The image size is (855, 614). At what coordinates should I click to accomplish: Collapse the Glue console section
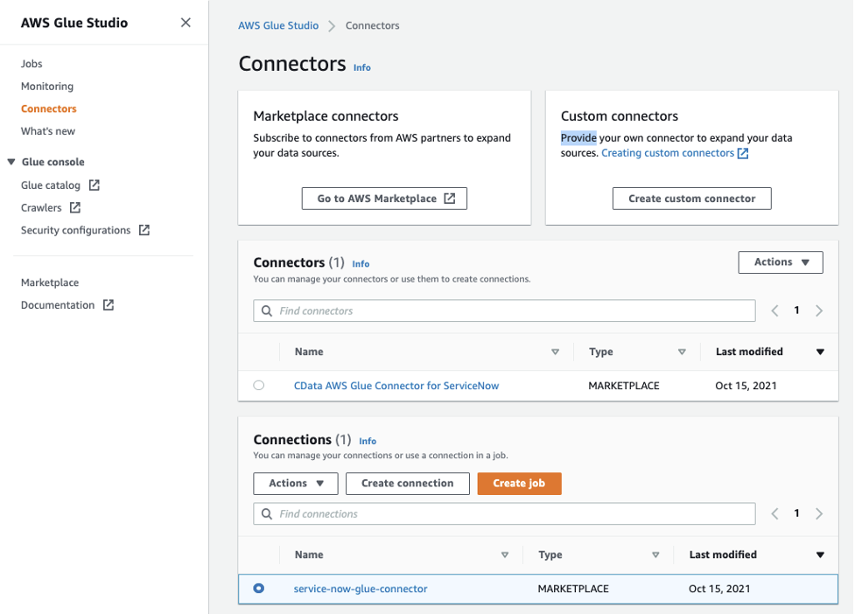click(11, 162)
